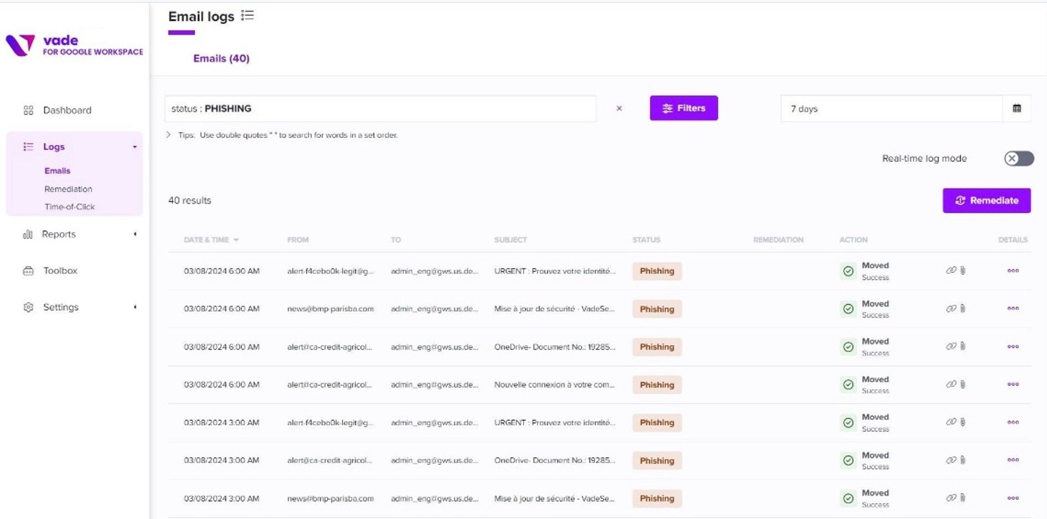Viewport: 1047px width, 519px height.
Task: Click subject 'Nouvelle connexion à votre com...'
Action: point(555,385)
